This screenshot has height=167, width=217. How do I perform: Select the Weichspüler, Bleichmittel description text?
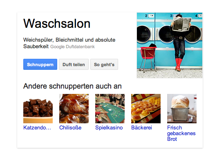[x=69, y=43]
